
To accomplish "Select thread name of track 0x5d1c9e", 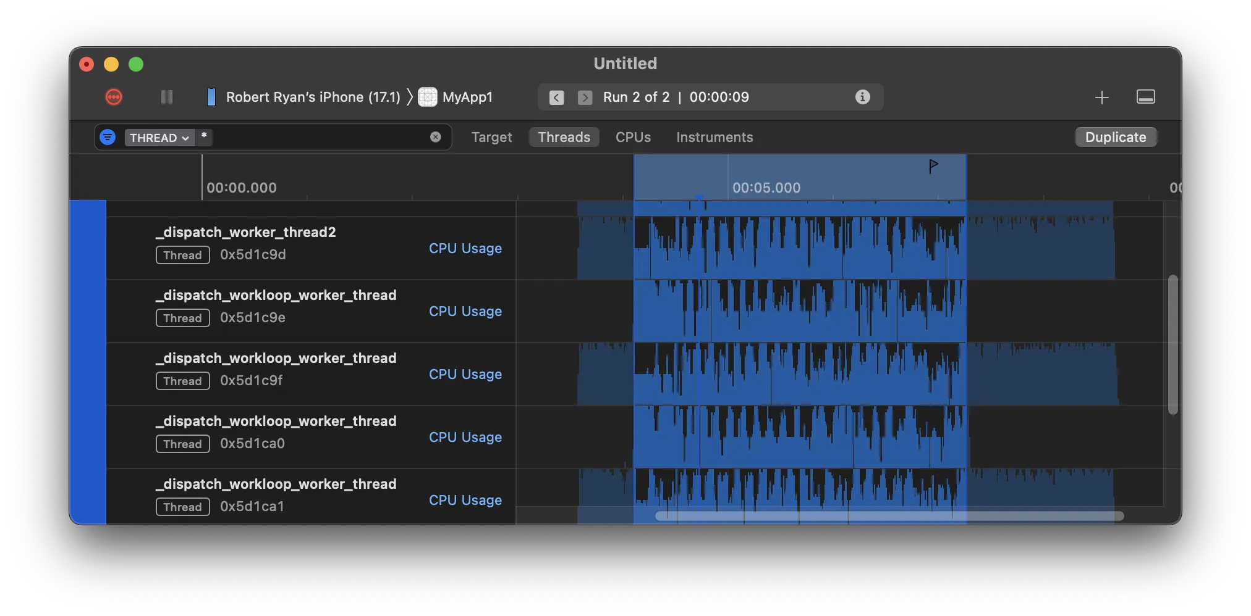I will click(x=276, y=295).
